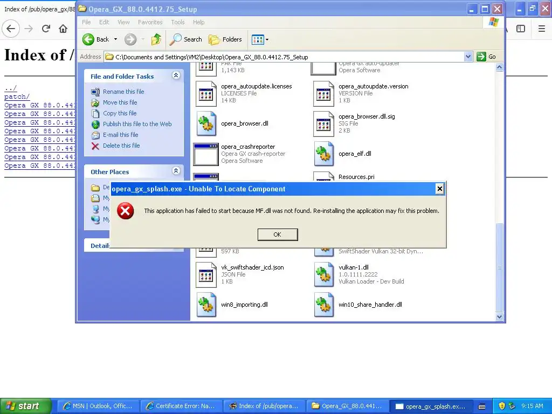
Task: Click the Windows Start button
Action: click(x=25, y=406)
